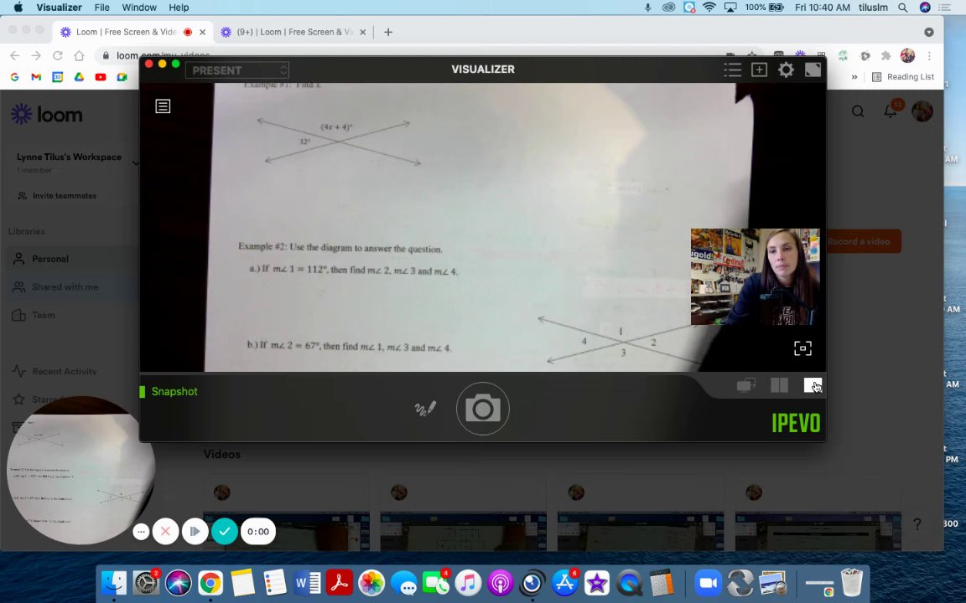
Task: Open Chrome extensions puzzle icon
Action: click(x=885, y=56)
